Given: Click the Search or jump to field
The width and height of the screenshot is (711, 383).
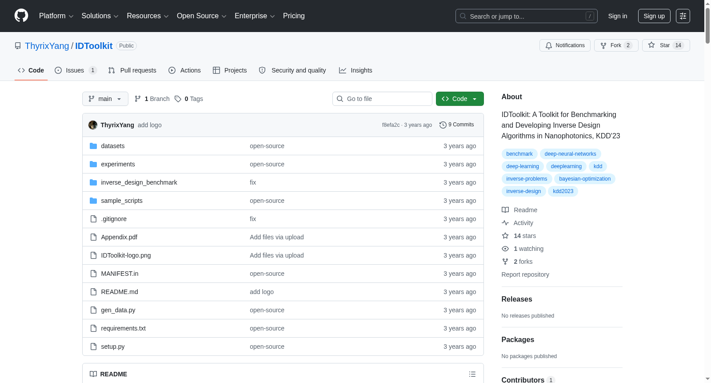Looking at the screenshot, I should 527,16.
